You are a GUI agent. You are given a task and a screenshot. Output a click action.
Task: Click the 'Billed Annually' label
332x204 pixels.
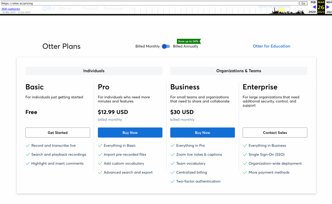[185, 46]
